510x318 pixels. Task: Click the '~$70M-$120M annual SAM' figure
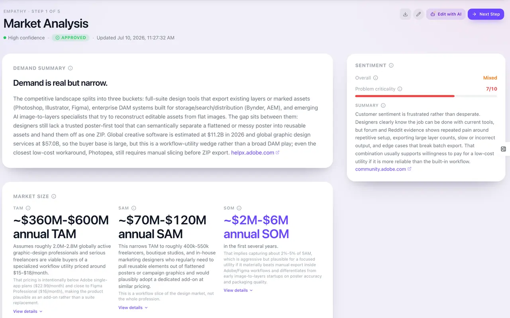(163, 227)
